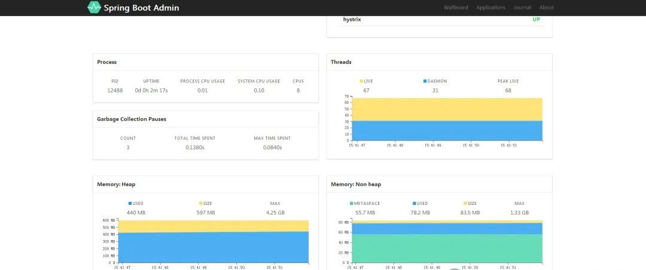This screenshot has height=270, width=646.
Task: Click the PEAK LIVE label in Threads
Action: click(508, 81)
